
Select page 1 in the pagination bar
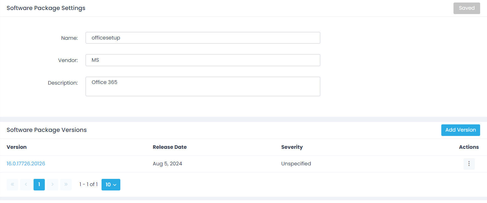(x=39, y=185)
